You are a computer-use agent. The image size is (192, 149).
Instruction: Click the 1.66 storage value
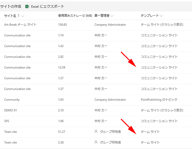[x=61, y=121]
